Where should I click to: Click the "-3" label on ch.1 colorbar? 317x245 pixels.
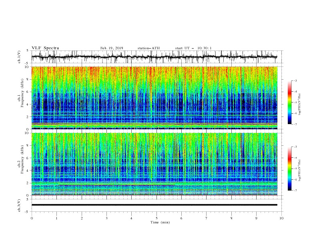pos(295,80)
